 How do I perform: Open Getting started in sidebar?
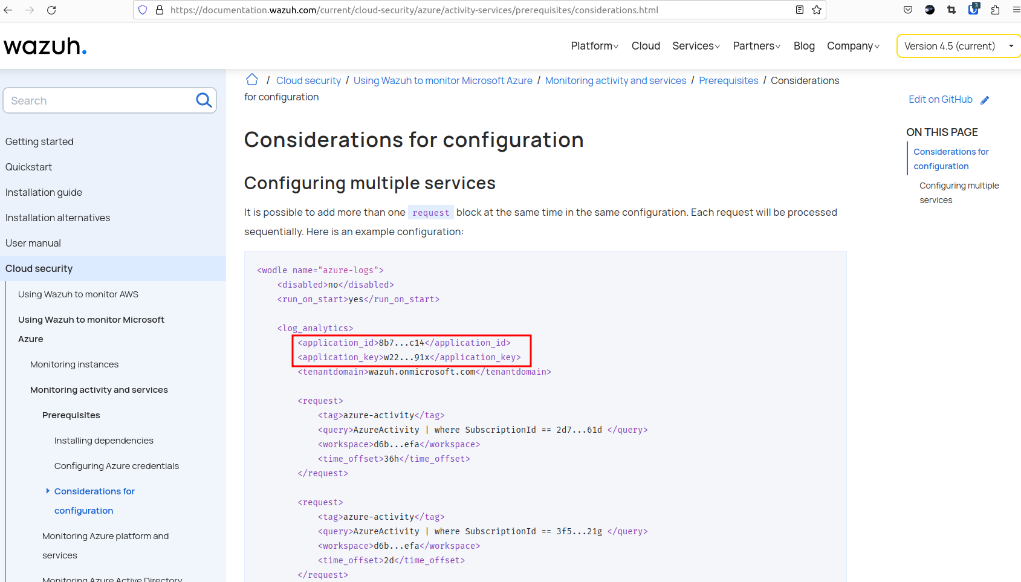(39, 141)
